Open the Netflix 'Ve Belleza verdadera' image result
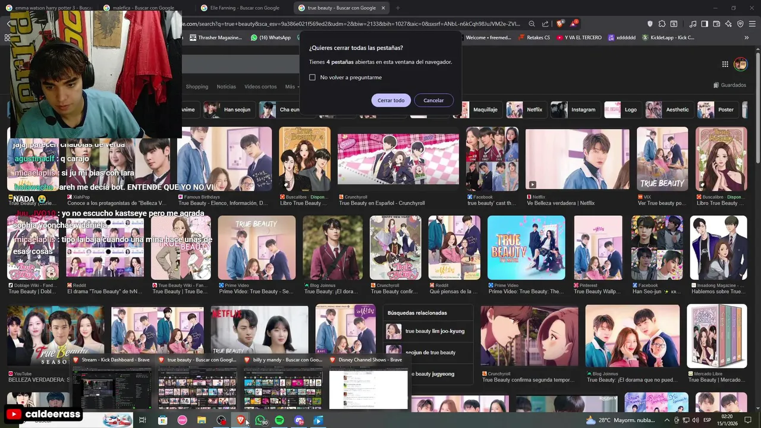Image resolution: width=761 pixels, height=428 pixels. pos(577,159)
